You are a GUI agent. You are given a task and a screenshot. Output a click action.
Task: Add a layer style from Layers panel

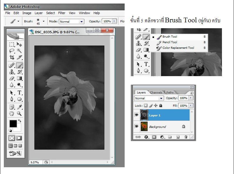(x=146, y=137)
